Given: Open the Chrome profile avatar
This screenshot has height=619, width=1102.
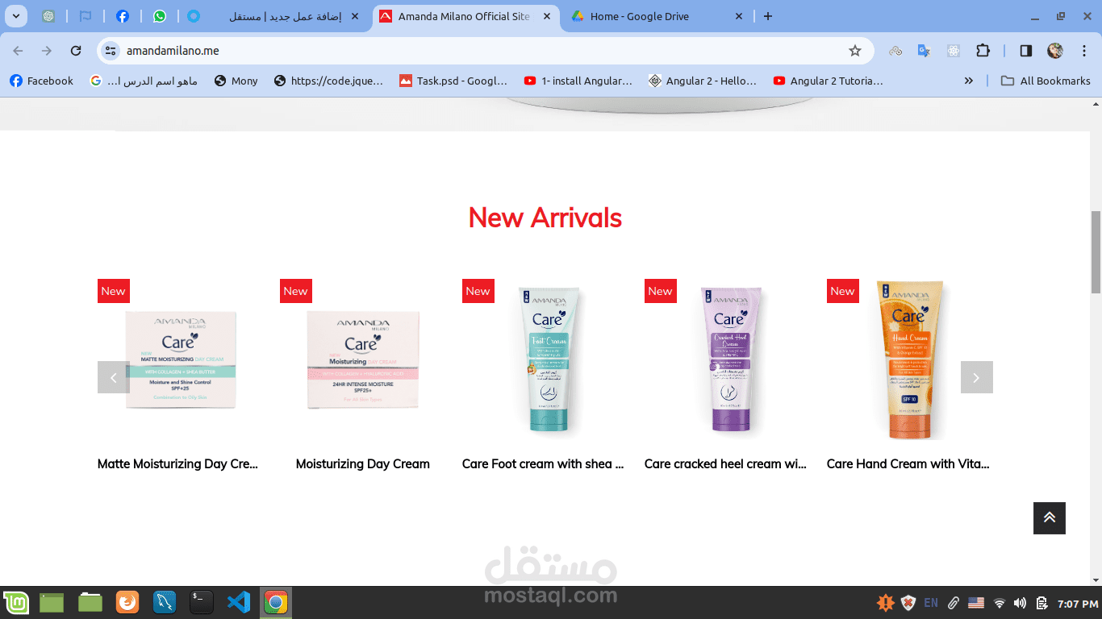Looking at the screenshot, I should point(1055,51).
